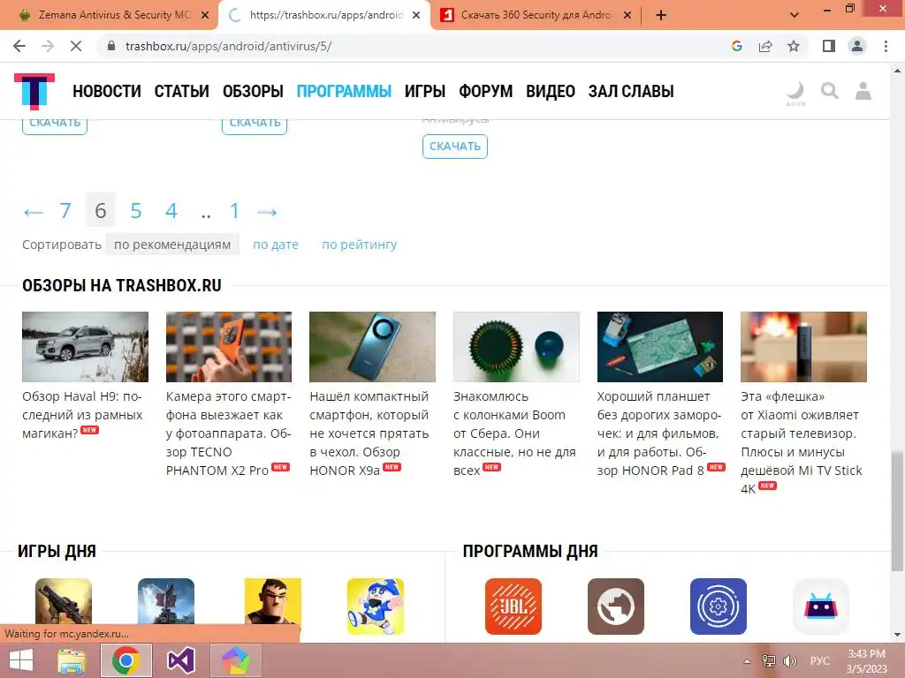Screen dimensions: 905x678
Task: Open the НОВОСТИ menu section
Action: pos(107,91)
